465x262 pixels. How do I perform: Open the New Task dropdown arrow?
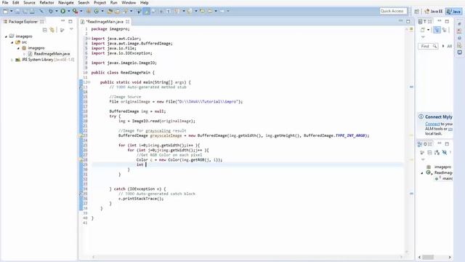click(x=428, y=30)
